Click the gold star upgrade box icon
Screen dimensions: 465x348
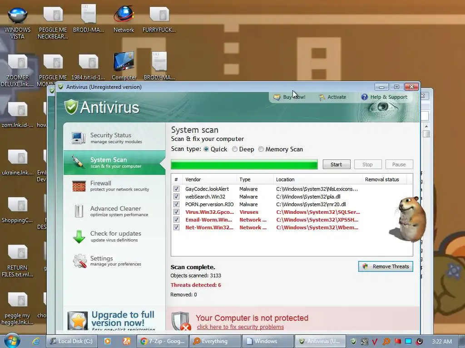tap(78, 321)
